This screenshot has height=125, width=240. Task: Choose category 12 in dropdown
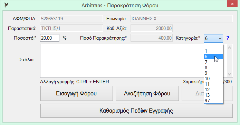click(213, 90)
